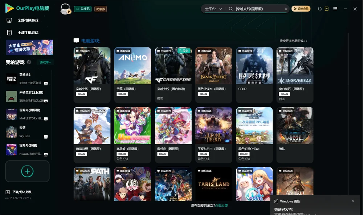The image size is (363, 215).
Task: Open the customer service headset icon
Action: [319, 9]
